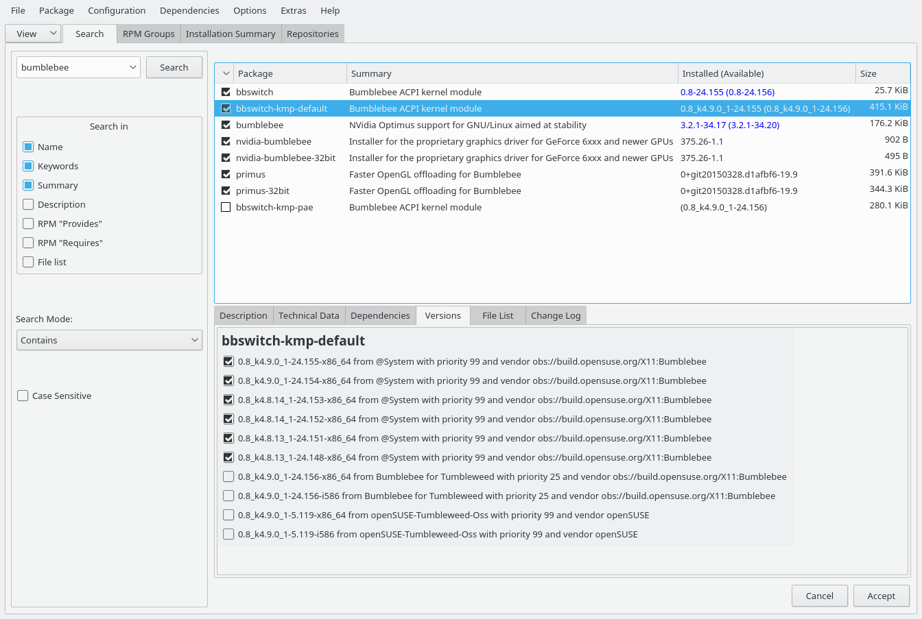The width and height of the screenshot is (922, 619).
Task: Enable search in Description
Action: 28,204
